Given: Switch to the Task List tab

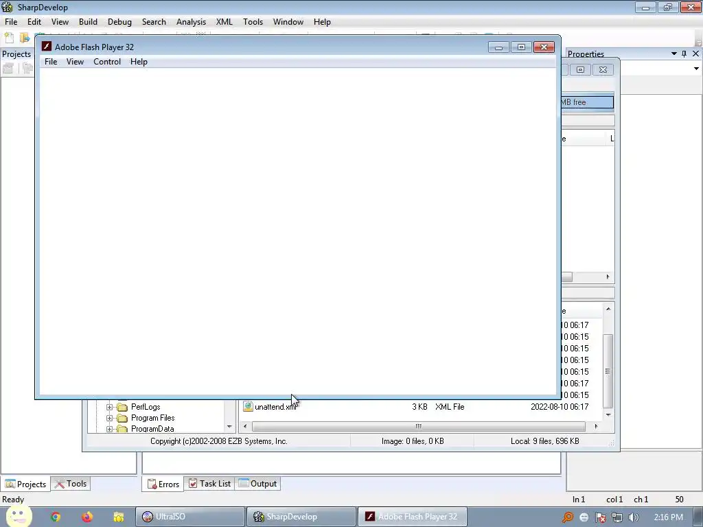Looking at the screenshot, I should tap(209, 484).
